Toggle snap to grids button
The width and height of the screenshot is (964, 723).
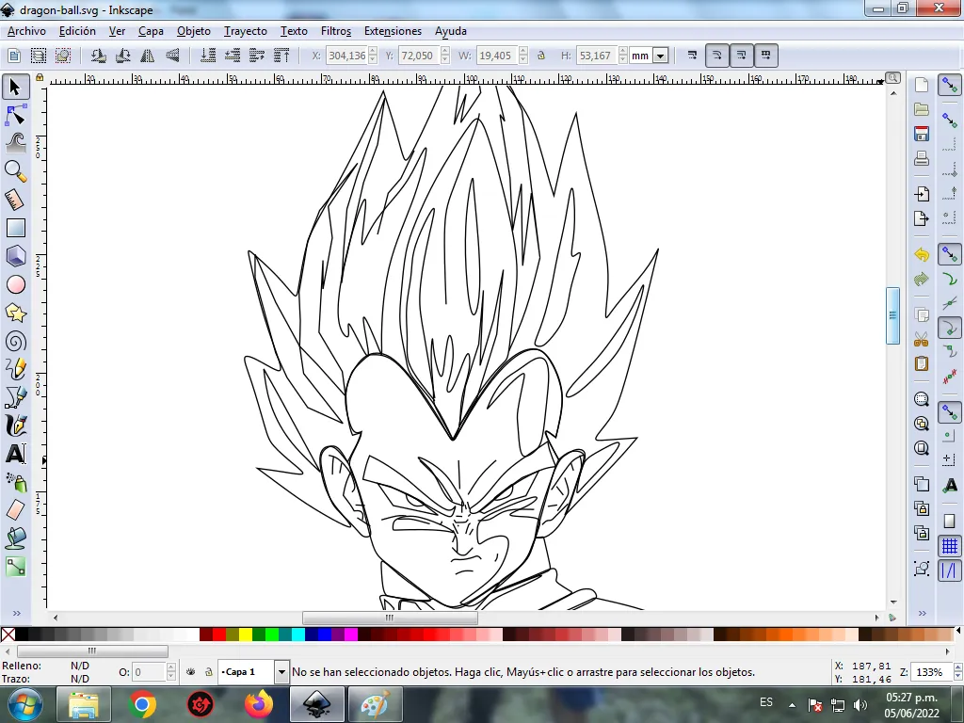pyautogui.click(x=950, y=545)
